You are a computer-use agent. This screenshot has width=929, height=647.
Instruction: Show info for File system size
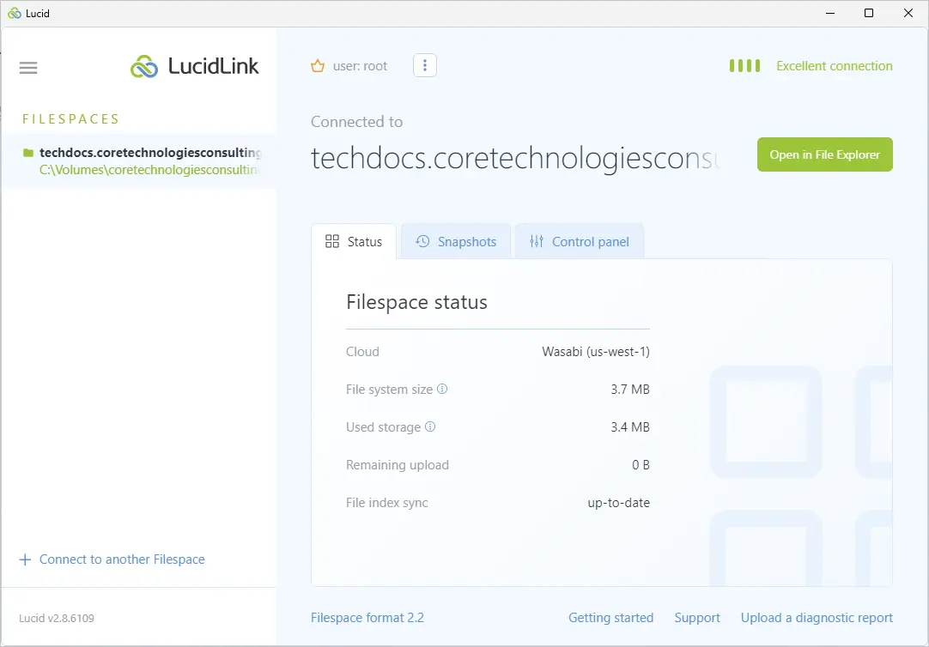(442, 389)
